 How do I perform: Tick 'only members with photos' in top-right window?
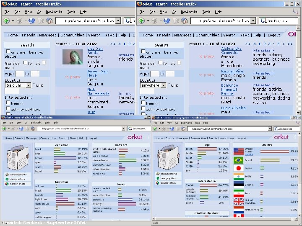(143, 51)
